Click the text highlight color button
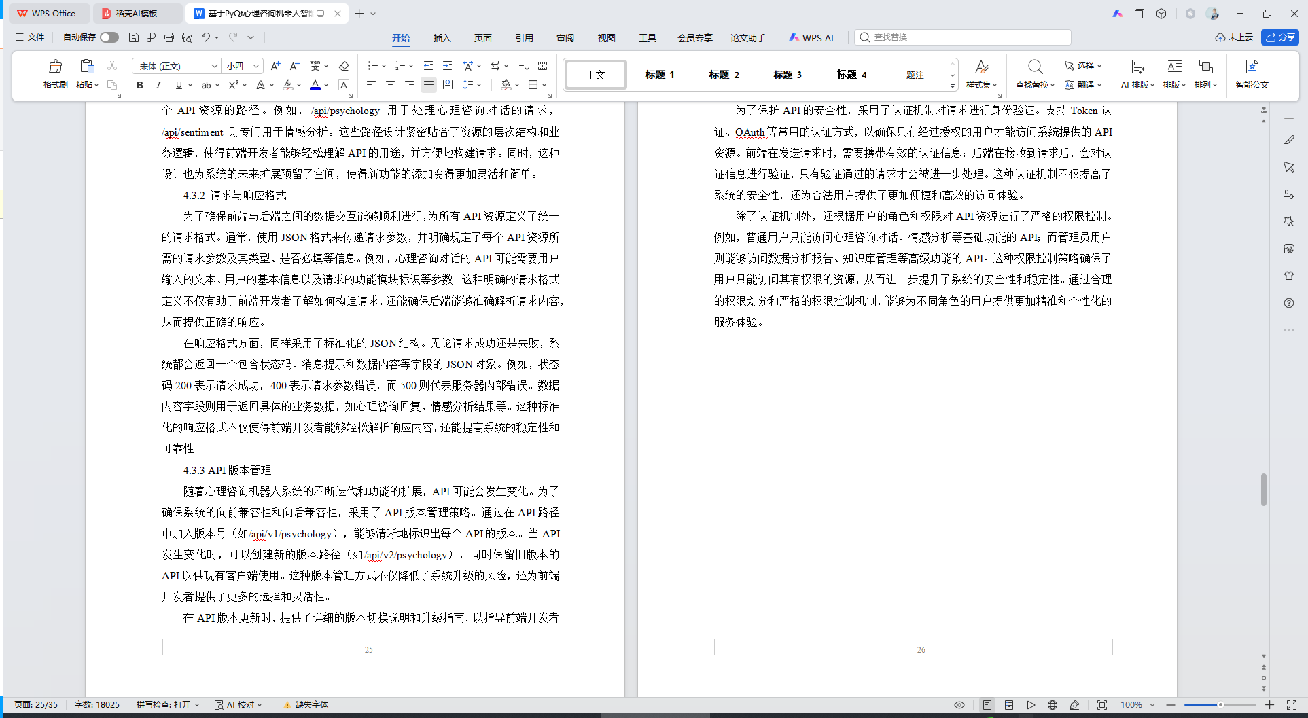Viewport: 1308px width, 718px height. point(289,85)
